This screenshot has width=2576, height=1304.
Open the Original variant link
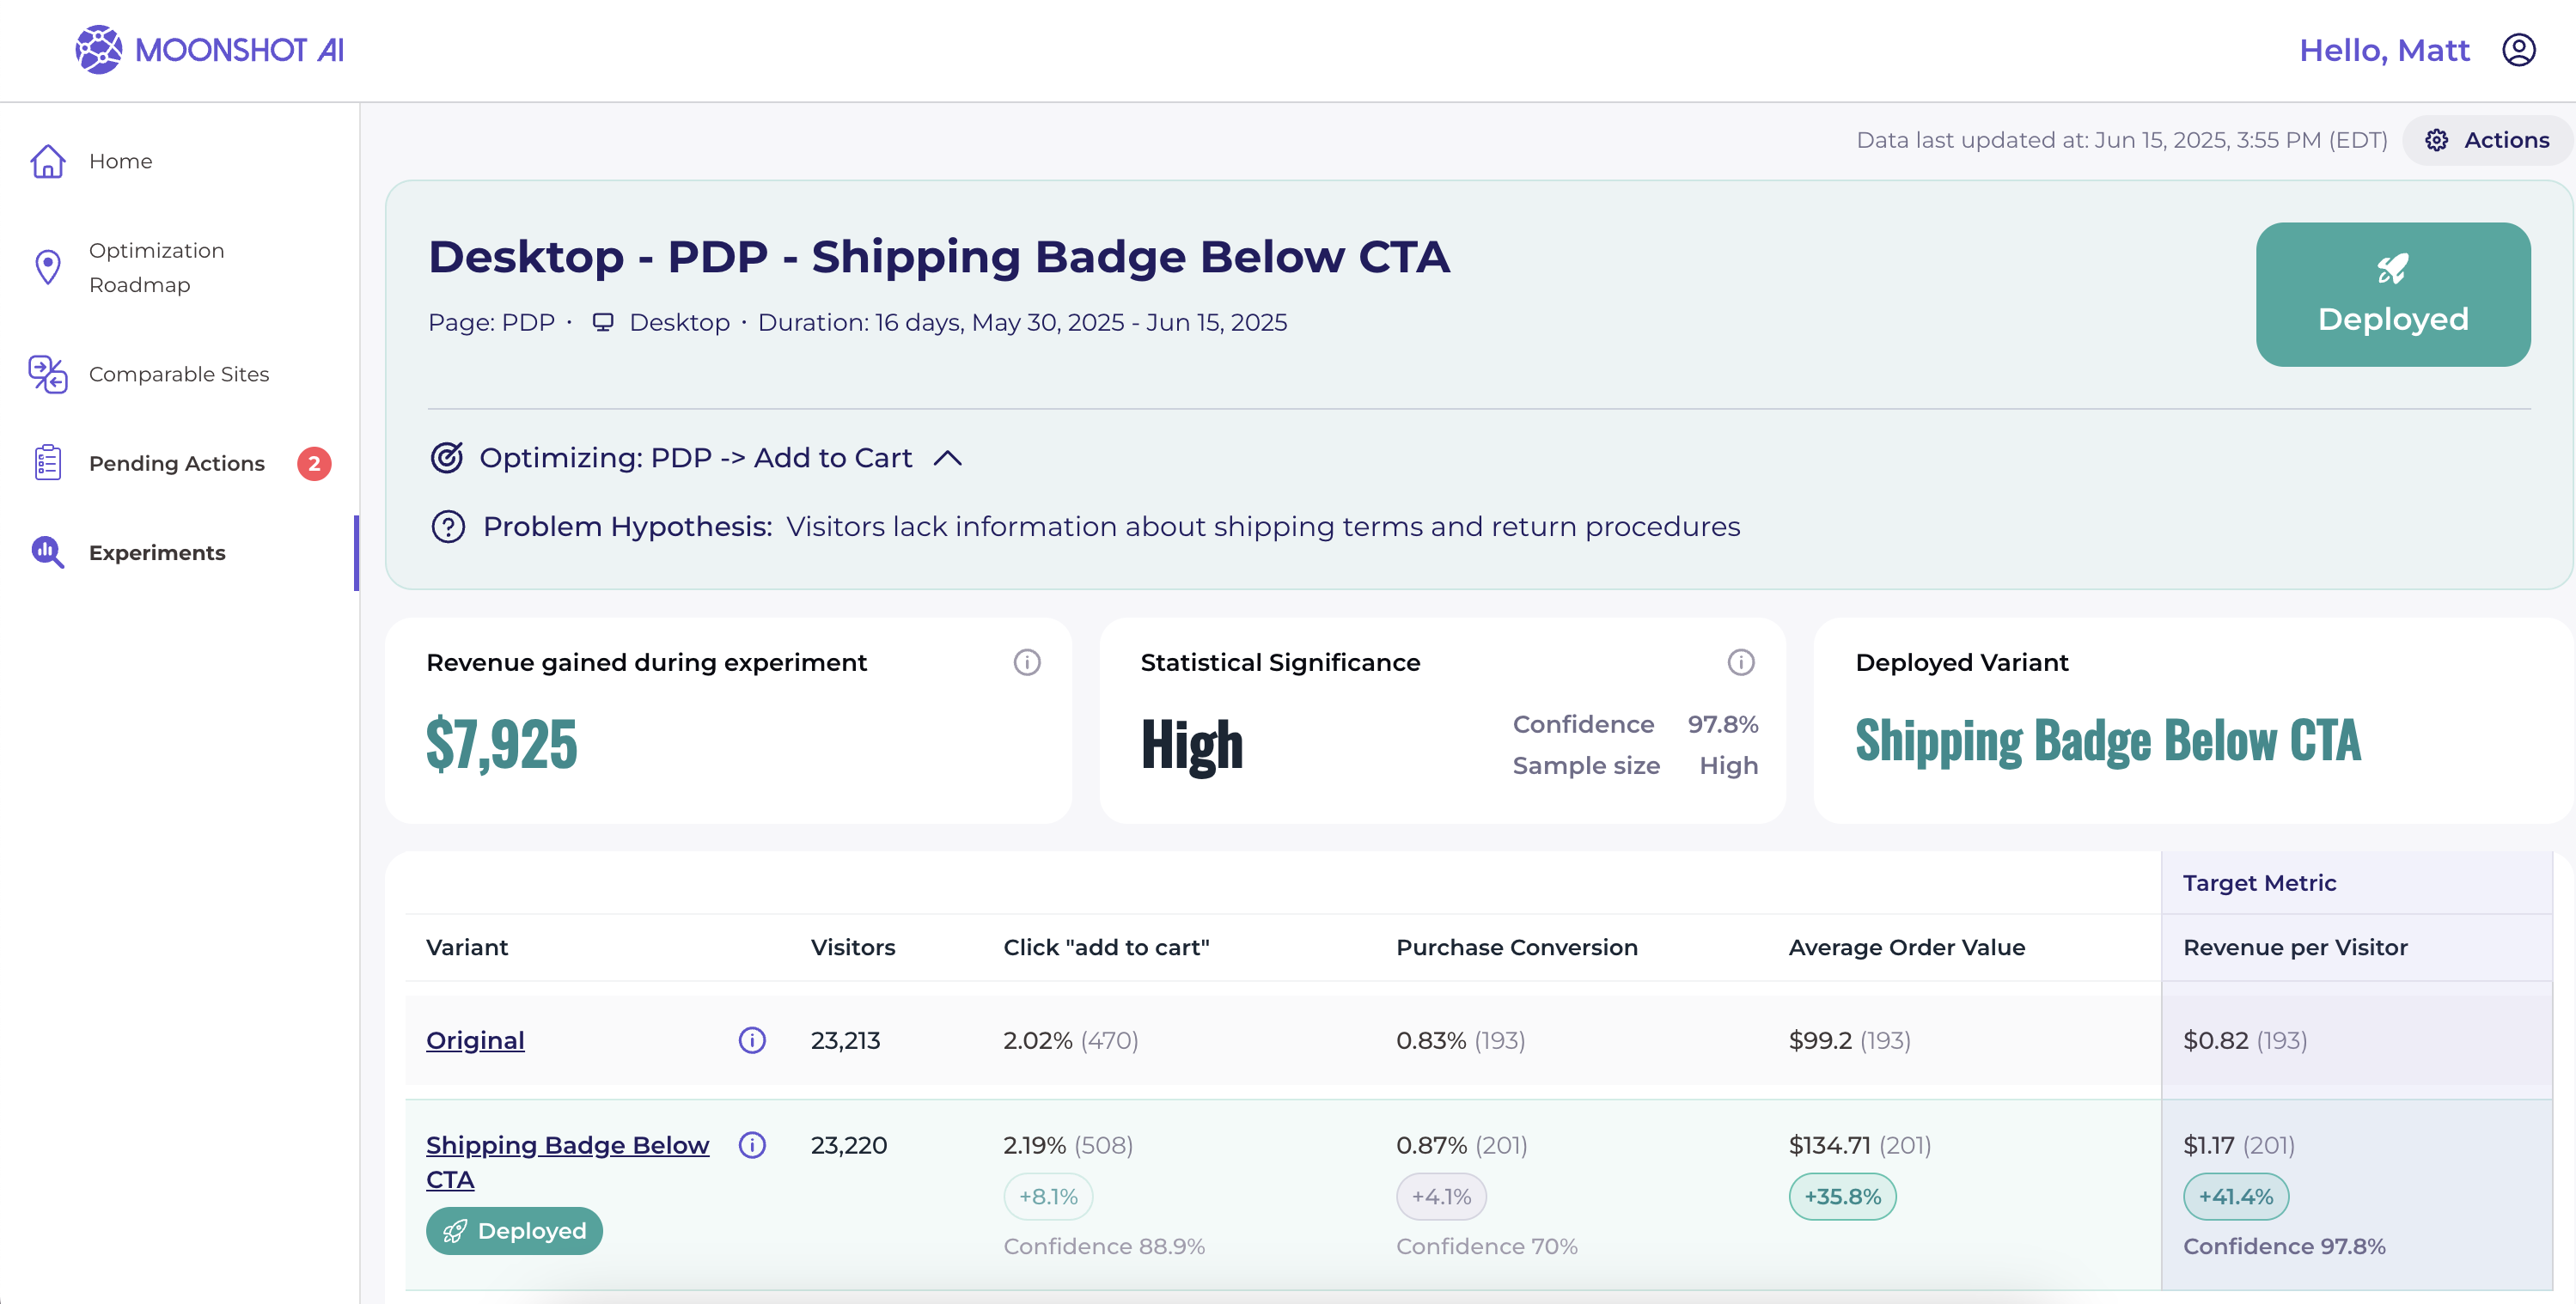[x=475, y=1040]
